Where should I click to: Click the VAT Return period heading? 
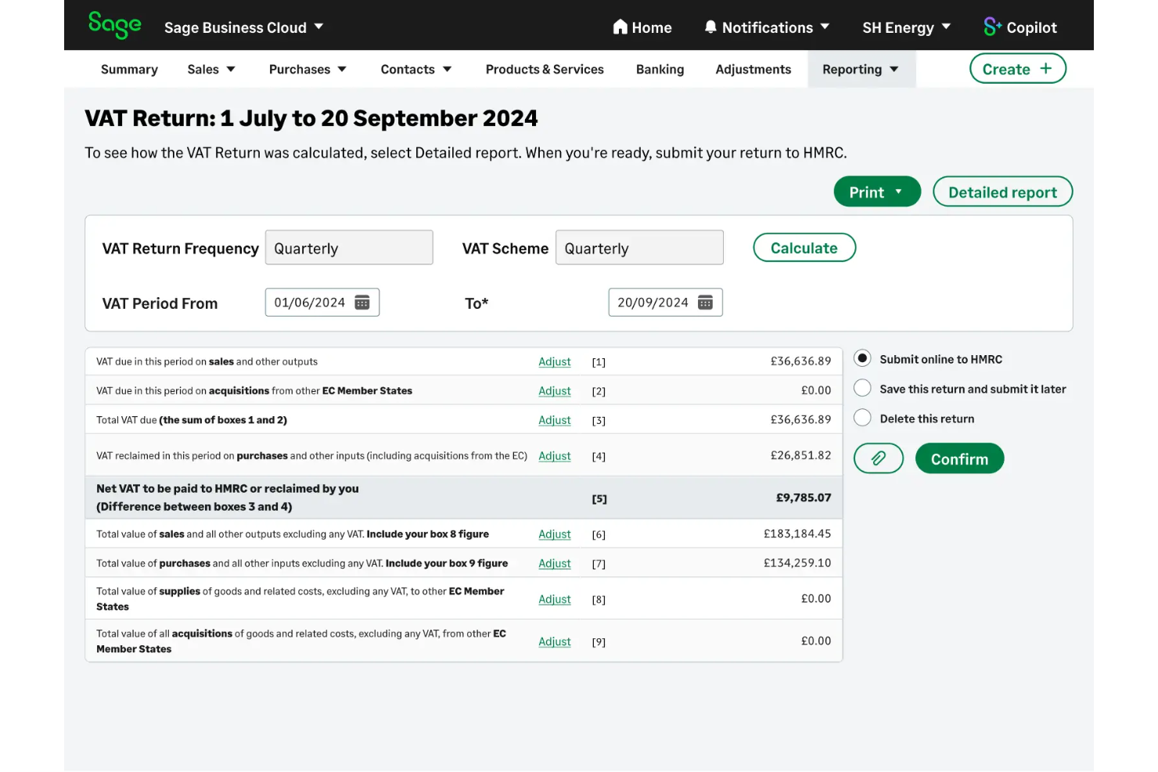pos(311,118)
